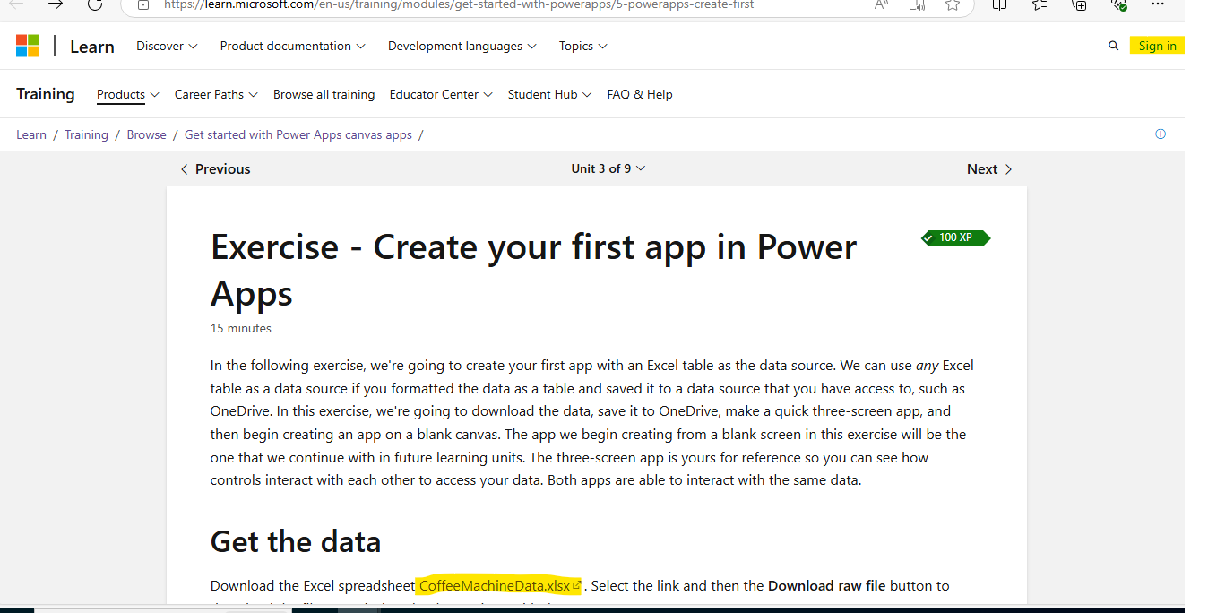
Task: Expand the Products dropdown in Training bar
Action: coord(128,94)
